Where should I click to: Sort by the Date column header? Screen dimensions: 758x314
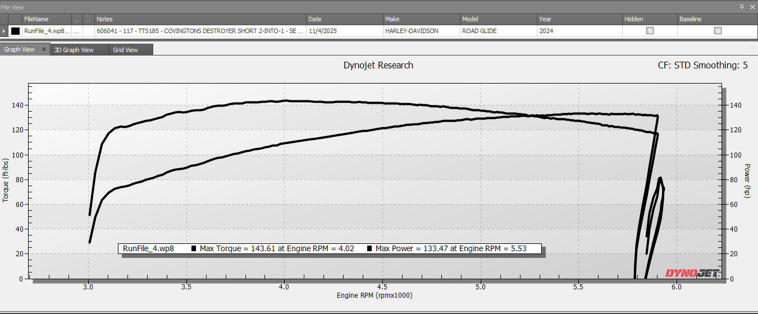345,19
